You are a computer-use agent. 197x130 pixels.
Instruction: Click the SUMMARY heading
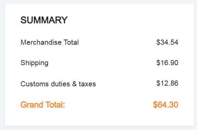pyautogui.click(x=44, y=20)
